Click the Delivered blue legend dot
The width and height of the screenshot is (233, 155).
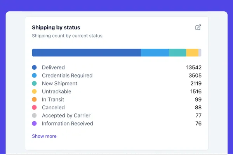34,67
